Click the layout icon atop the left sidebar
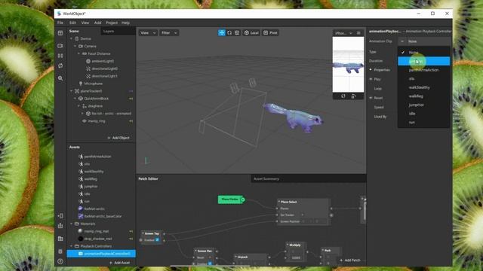Image resolution: width=483 pixels, height=271 pixels. coord(60,33)
